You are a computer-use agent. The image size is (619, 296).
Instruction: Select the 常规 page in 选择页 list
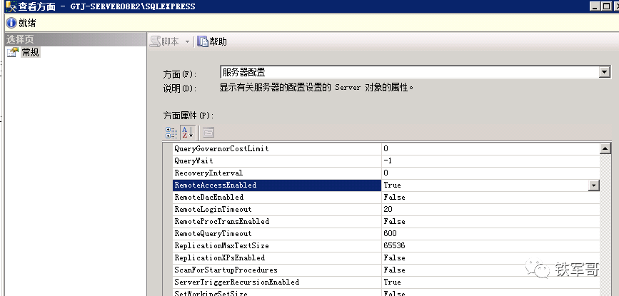[x=30, y=53]
